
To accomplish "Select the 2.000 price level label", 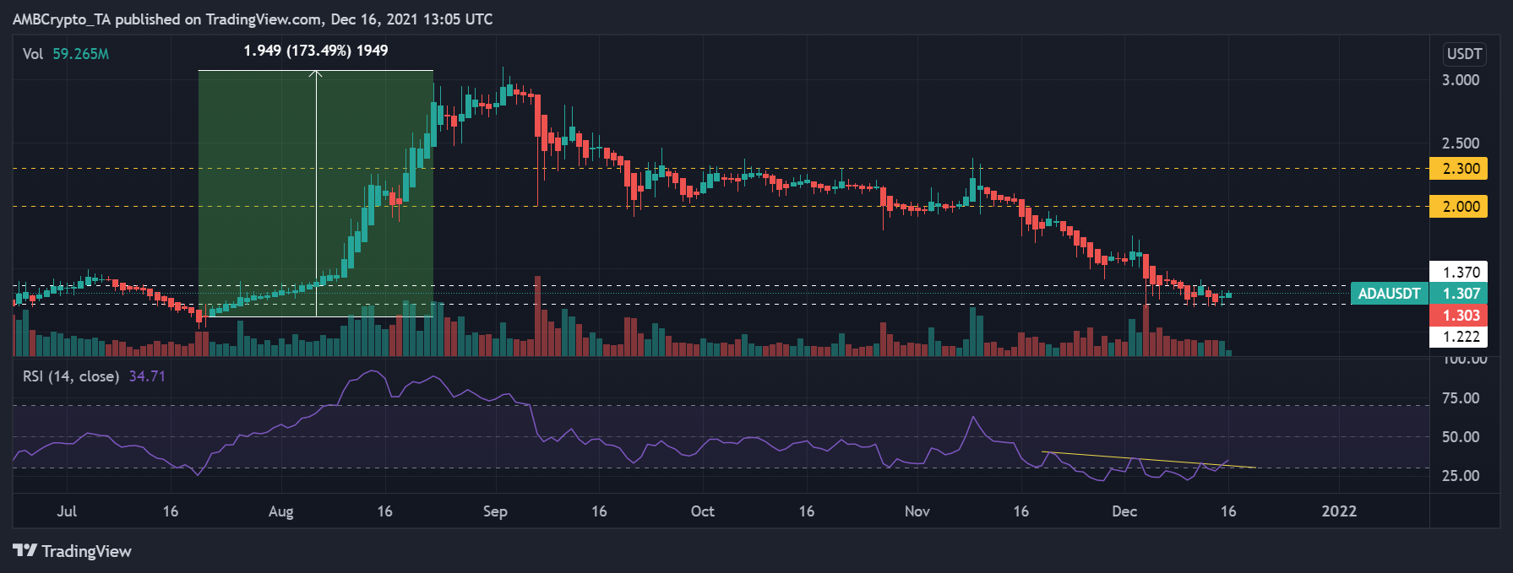I will [1458, 207].
